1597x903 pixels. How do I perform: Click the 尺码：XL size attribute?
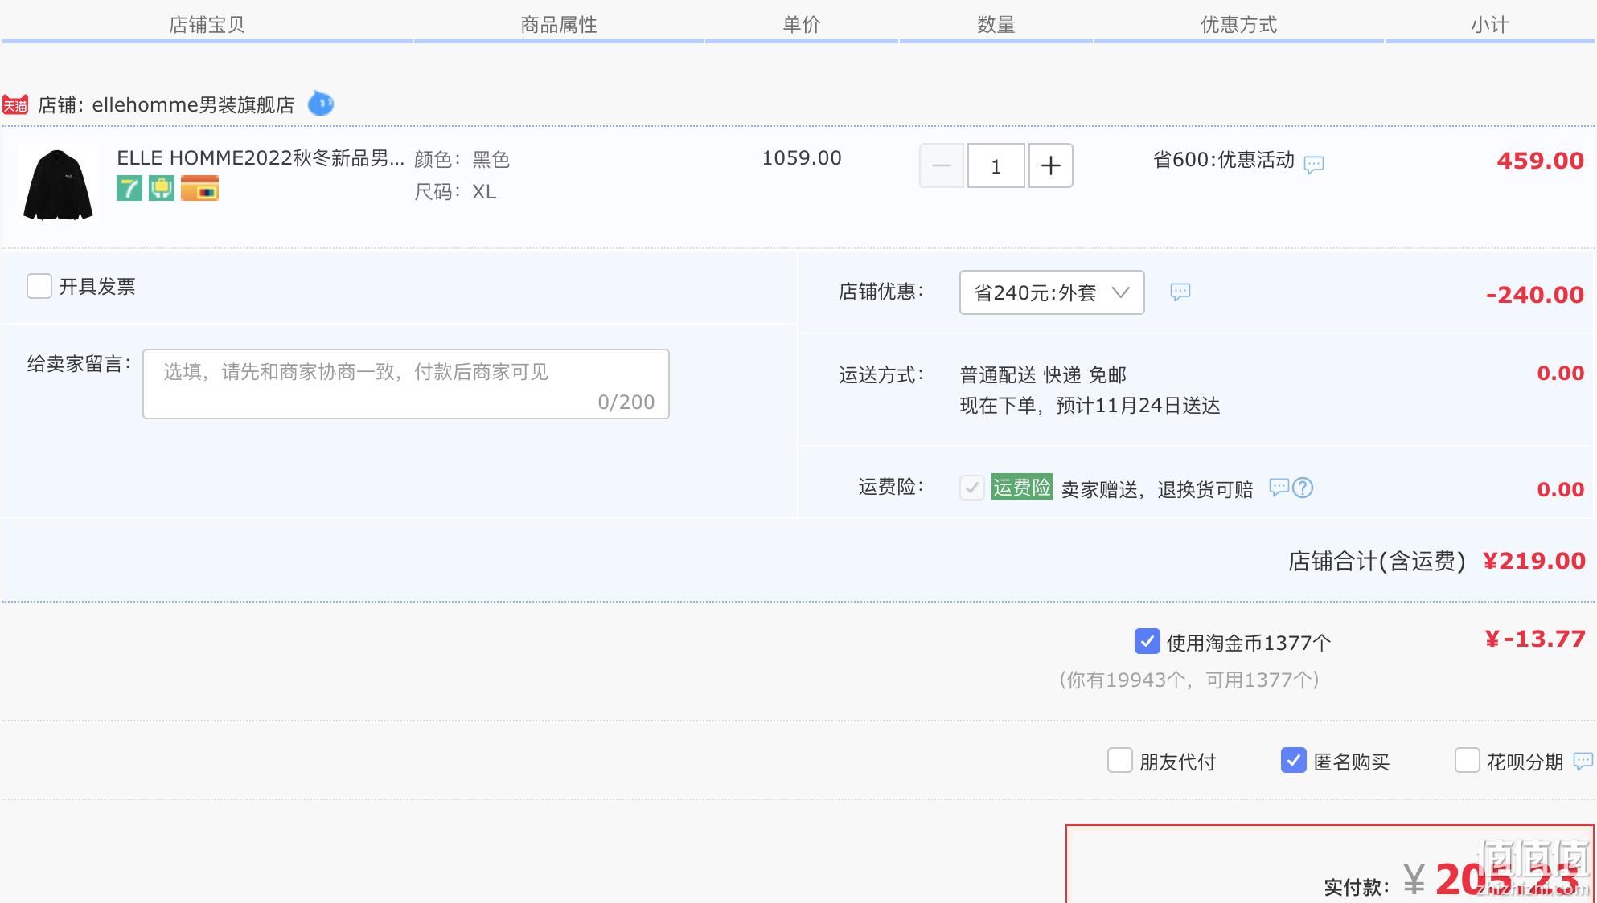[x=455, y=192]
